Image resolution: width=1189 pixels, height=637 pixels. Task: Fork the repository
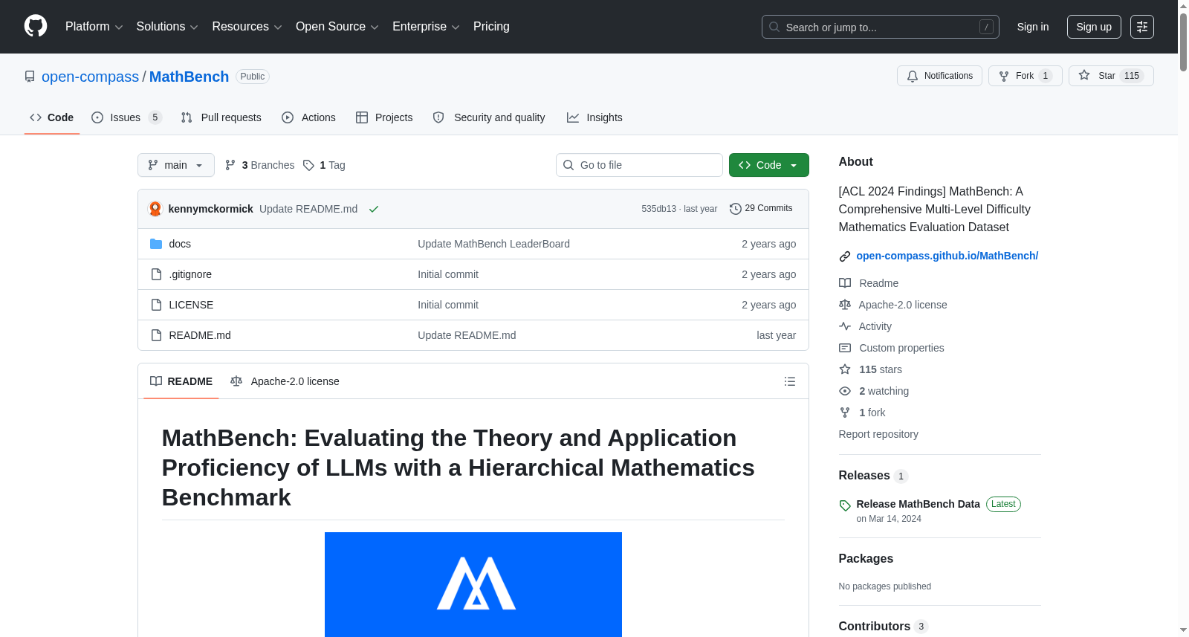(1025, 76)
